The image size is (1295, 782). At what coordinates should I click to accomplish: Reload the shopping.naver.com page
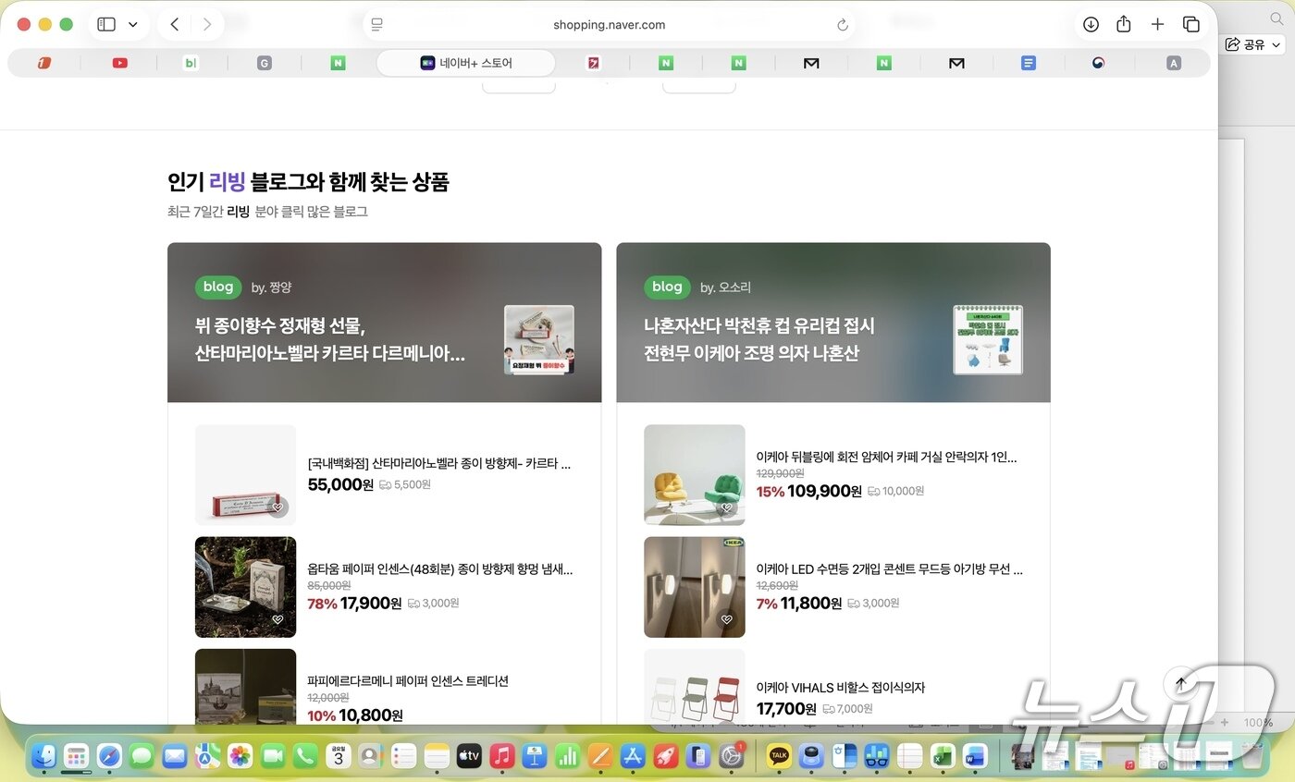(x=843, y=25)
